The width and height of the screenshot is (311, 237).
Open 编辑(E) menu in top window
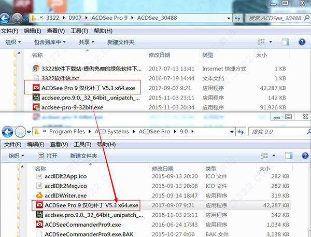[x=33, y=31]
